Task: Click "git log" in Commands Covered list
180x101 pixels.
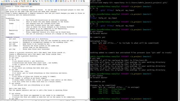Action: [12, 49]
